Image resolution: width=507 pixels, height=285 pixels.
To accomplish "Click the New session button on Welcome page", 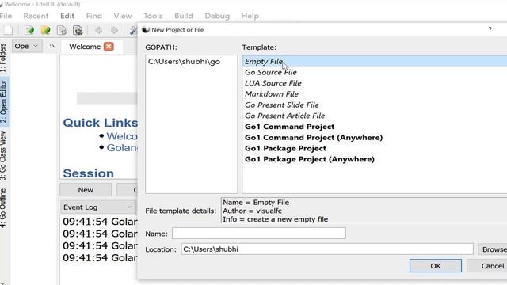I will point(86,190).
